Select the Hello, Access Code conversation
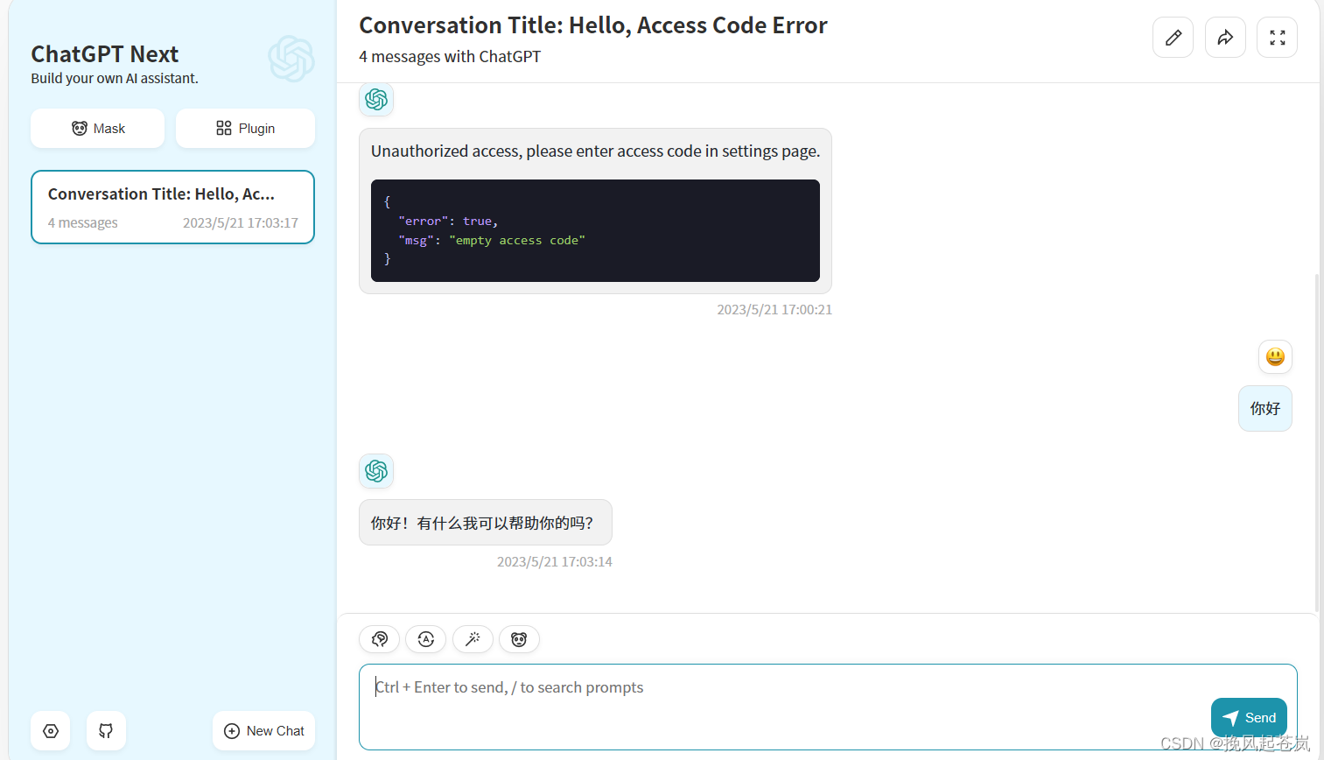 172,207
